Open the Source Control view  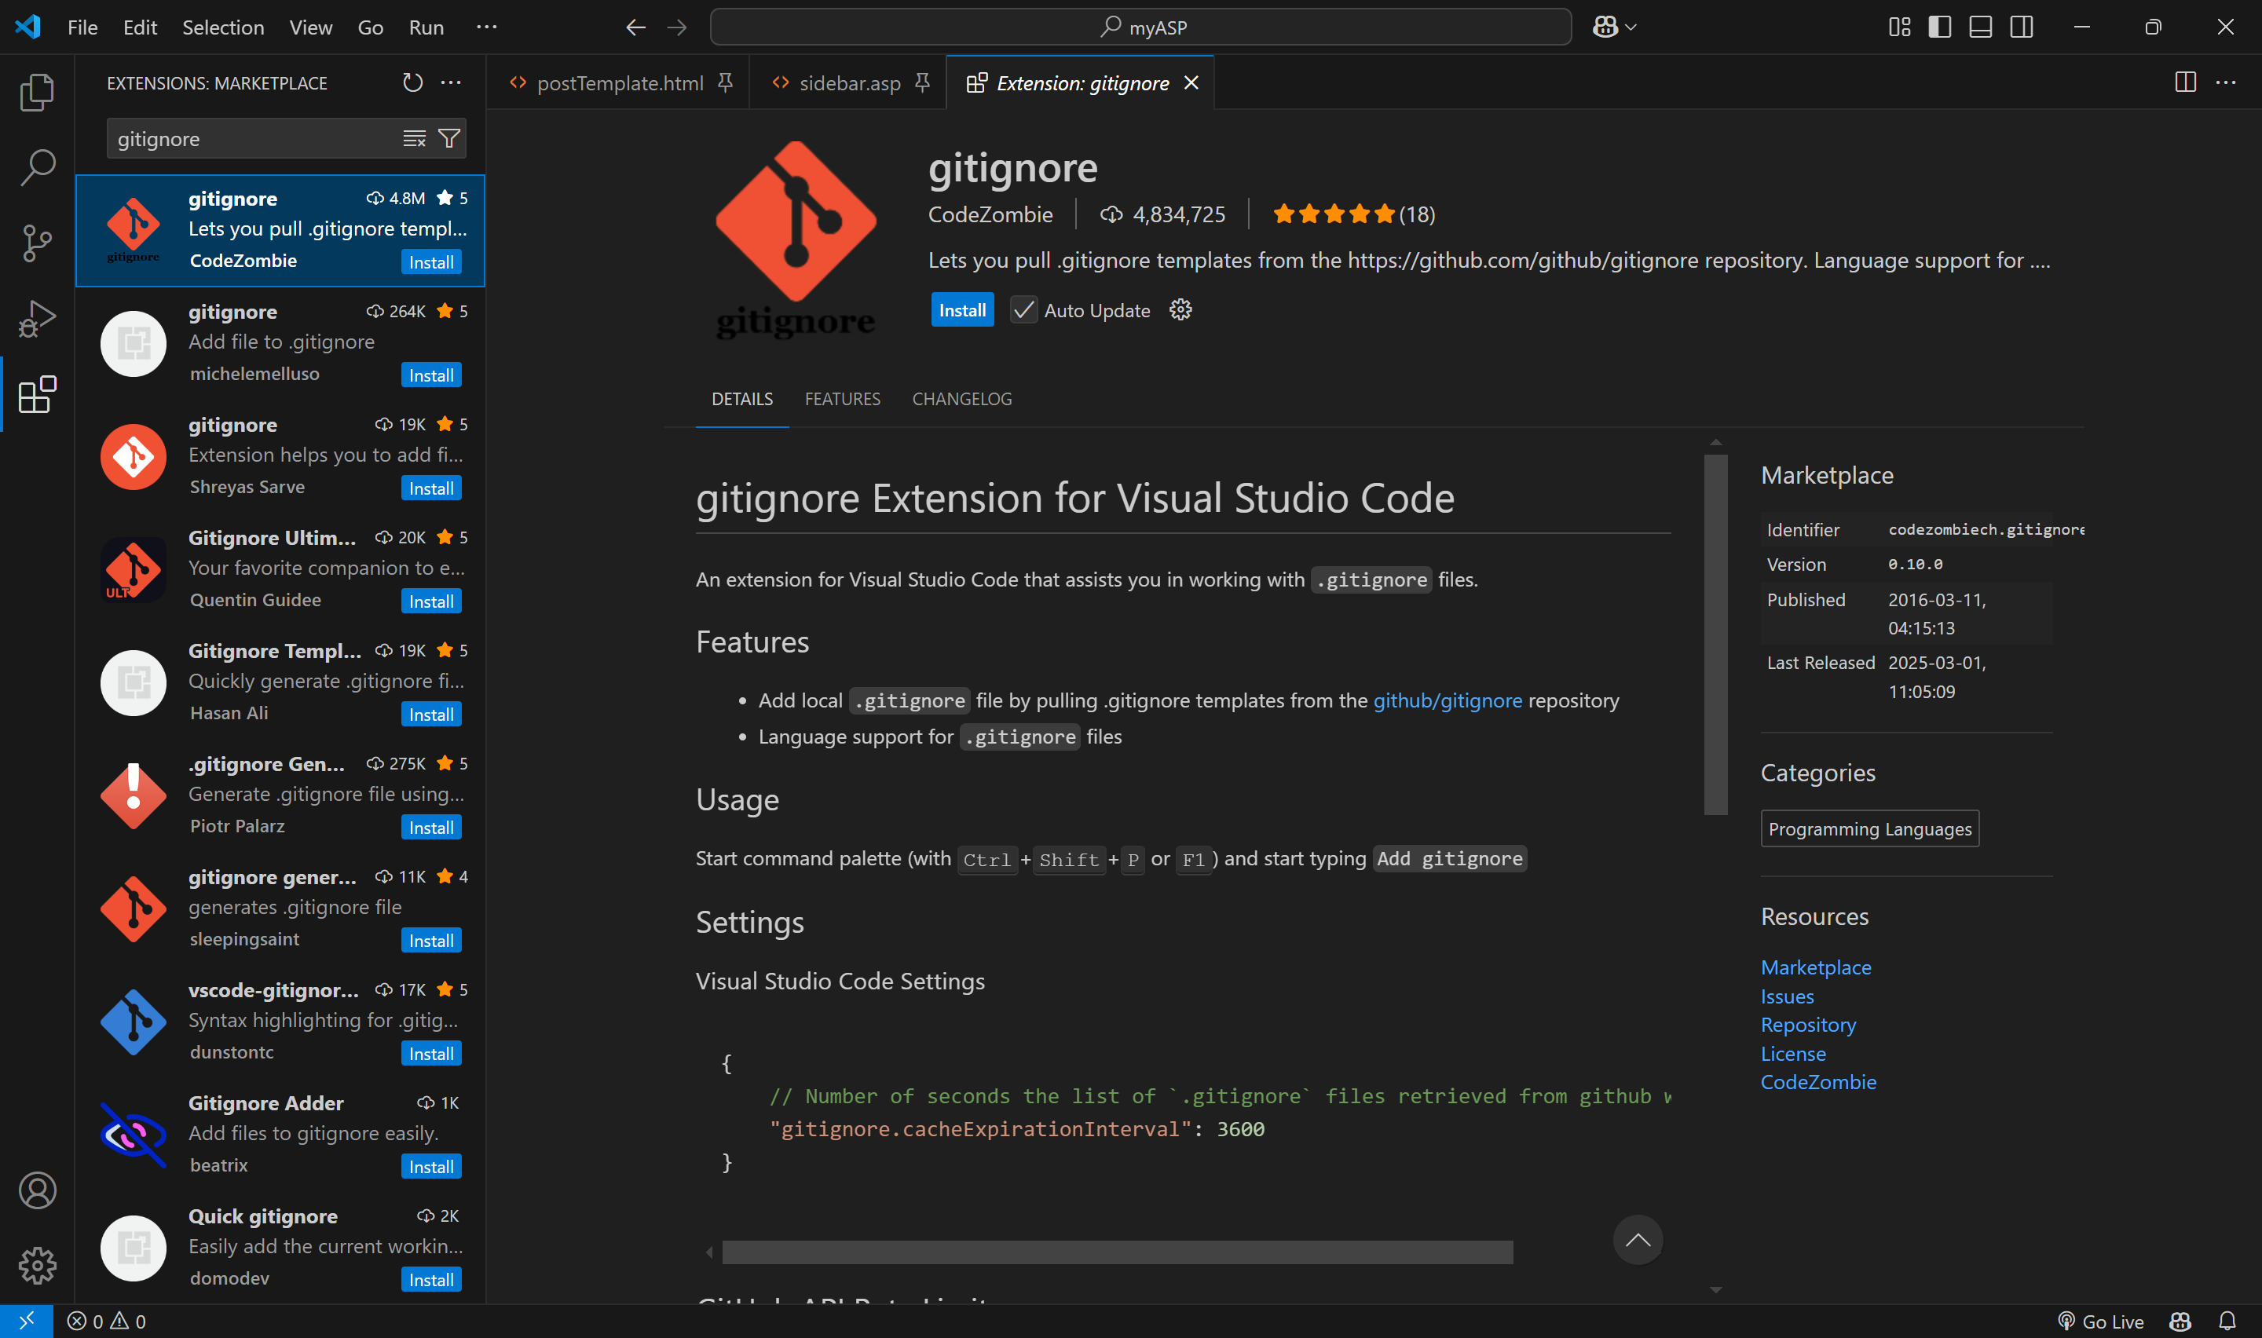[37, 243]
